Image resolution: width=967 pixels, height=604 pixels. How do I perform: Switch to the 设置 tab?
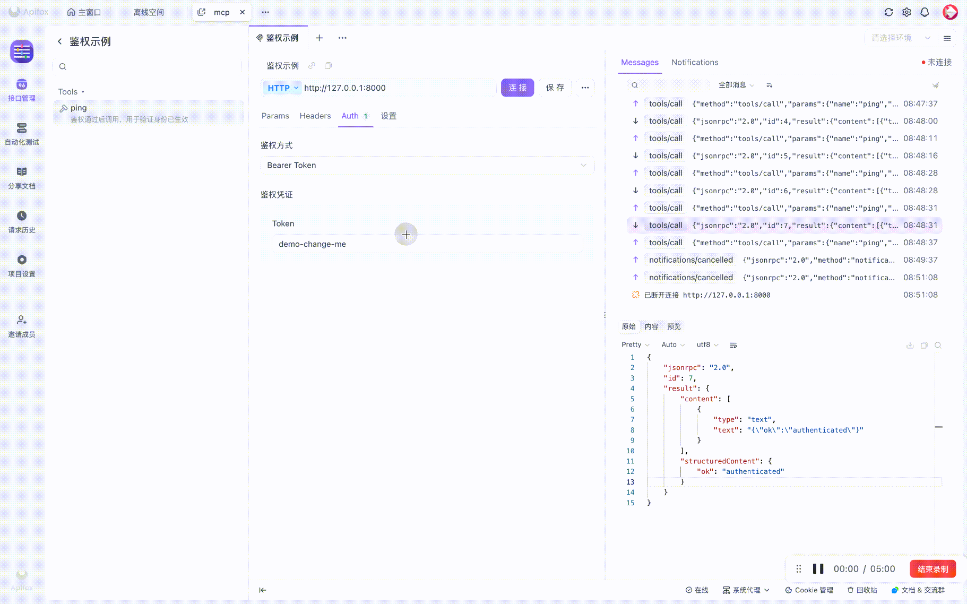coord(388,116)
